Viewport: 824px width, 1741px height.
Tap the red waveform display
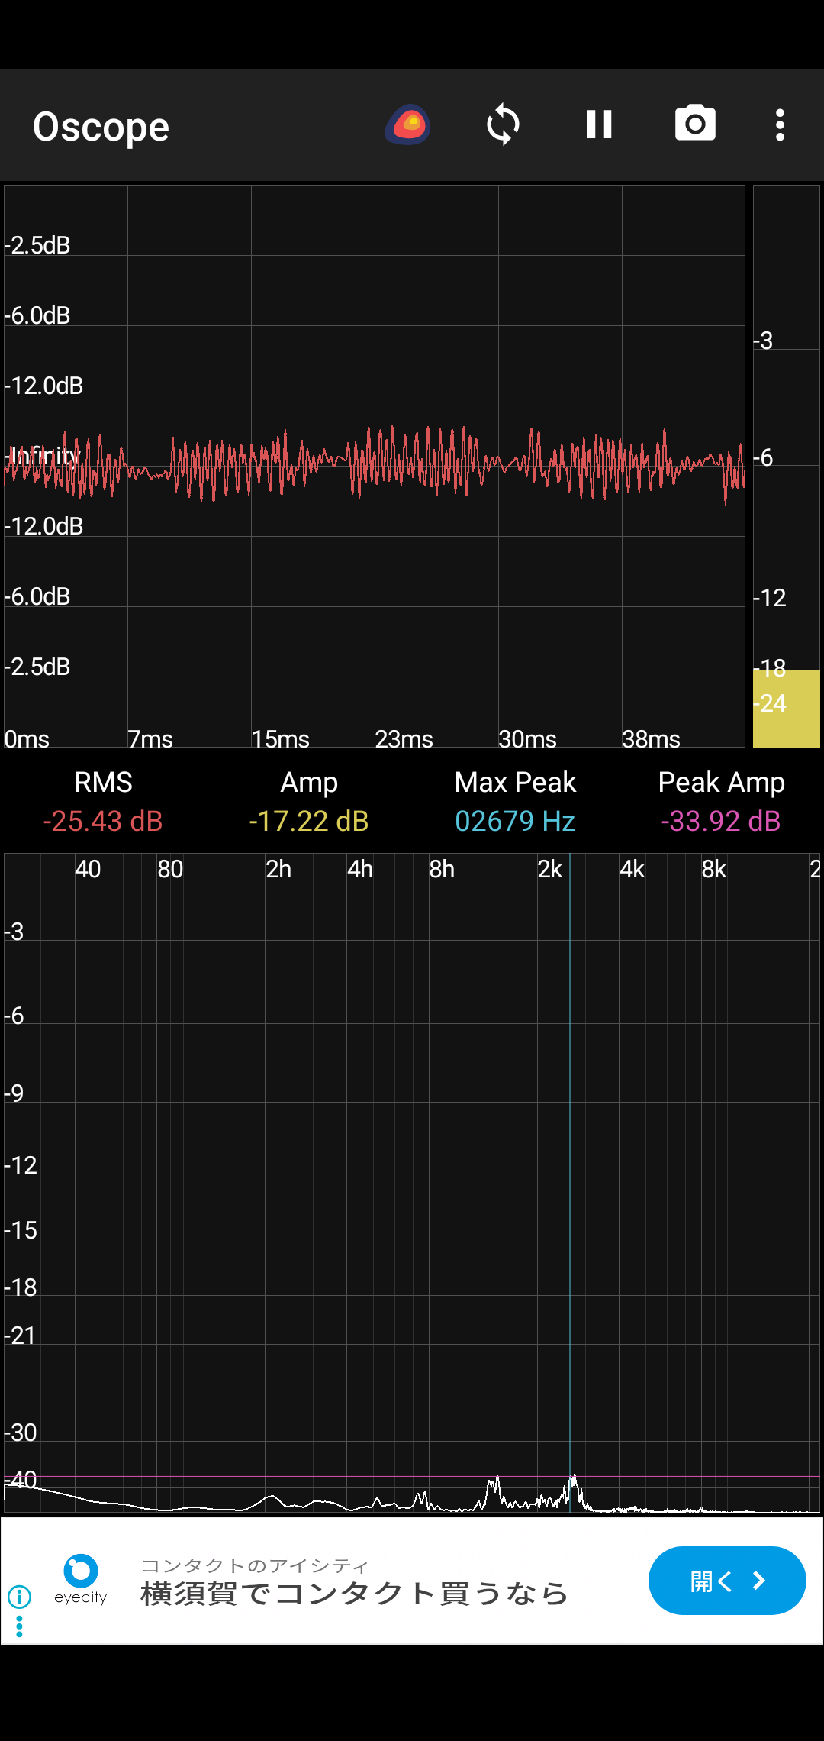click(x=374, y=464)
